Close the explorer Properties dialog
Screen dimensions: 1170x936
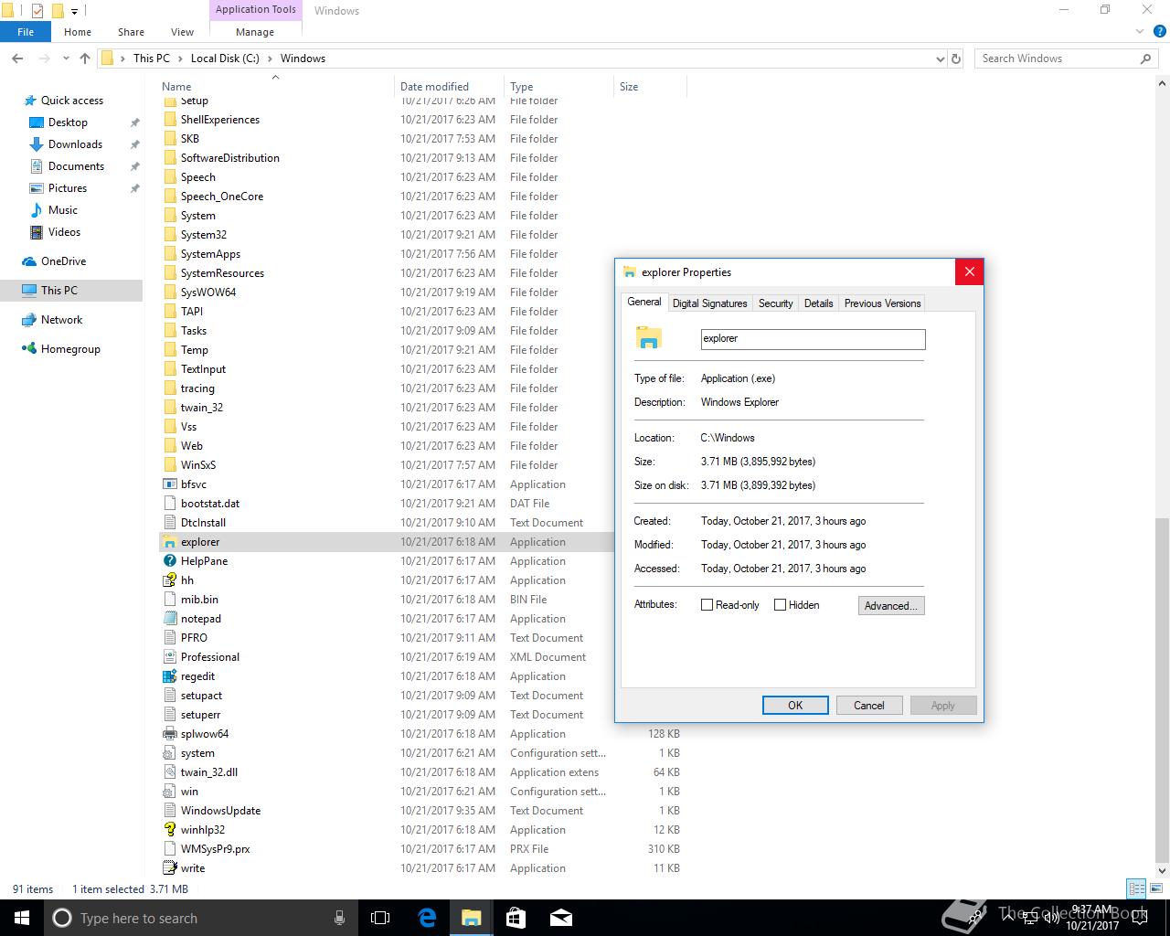click(x=969, y=271)
